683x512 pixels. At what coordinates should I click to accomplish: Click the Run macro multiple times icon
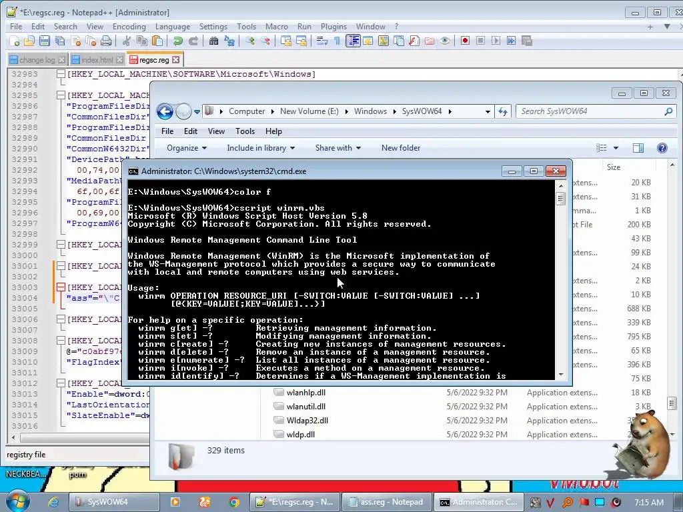511,41
